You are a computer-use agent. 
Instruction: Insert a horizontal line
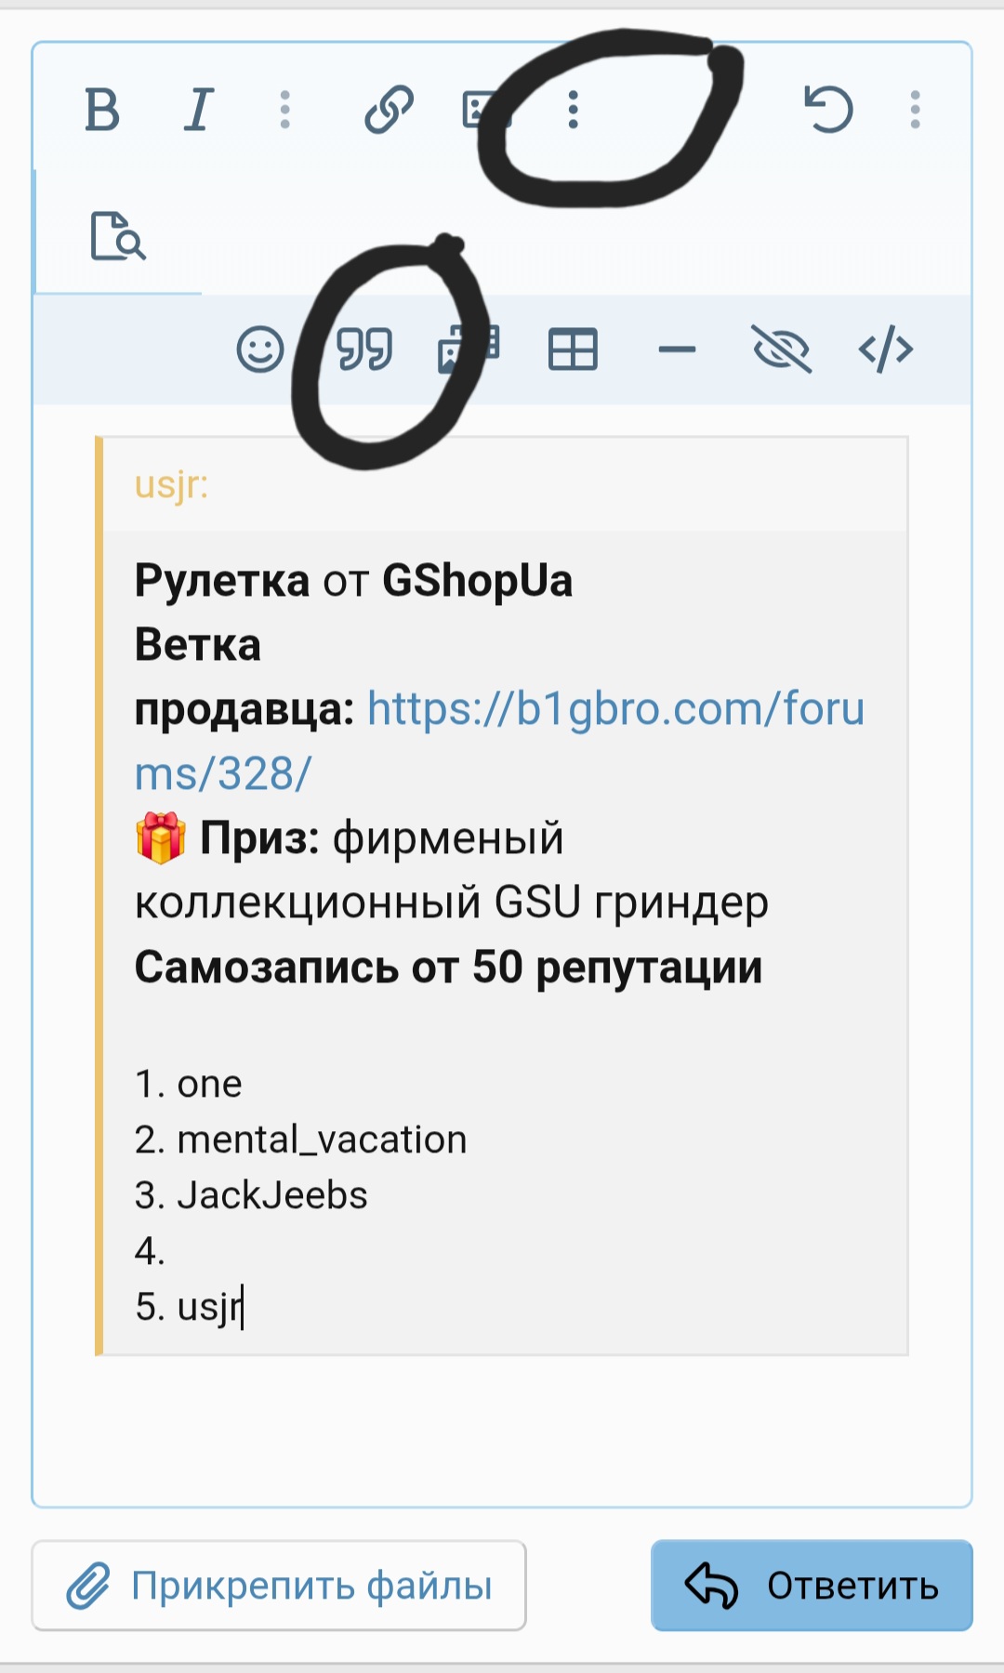coord(677,350)
